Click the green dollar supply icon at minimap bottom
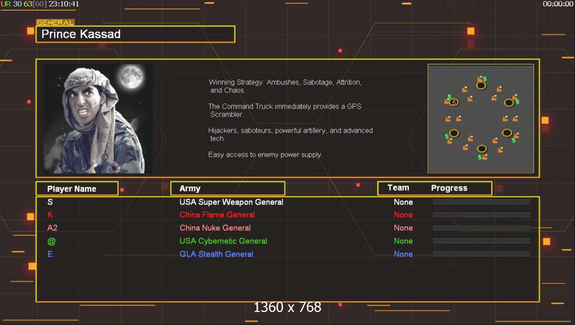The width and height of the screenshot is (575, 325). 479,157
